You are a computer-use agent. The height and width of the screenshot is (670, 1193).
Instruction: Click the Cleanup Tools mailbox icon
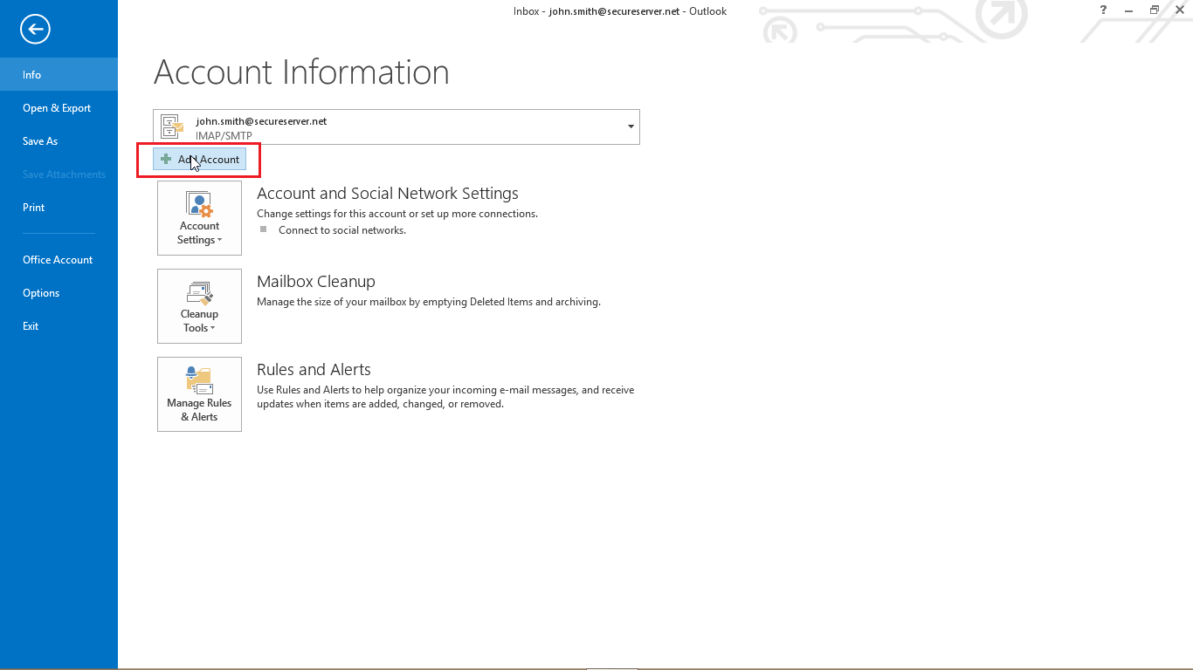[199, 292]
